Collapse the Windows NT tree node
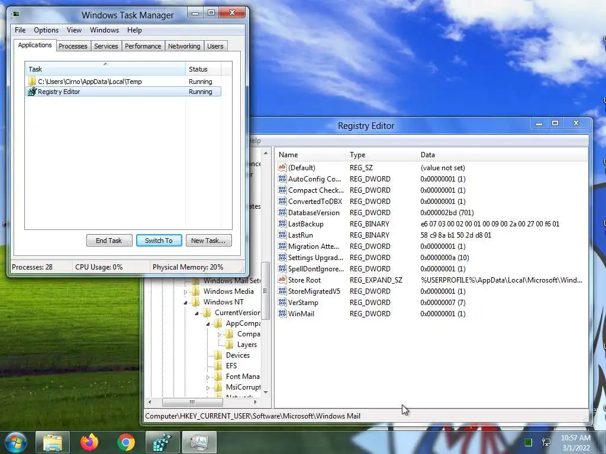This screenshot has height=454, width=606. (x=185, y=302)
